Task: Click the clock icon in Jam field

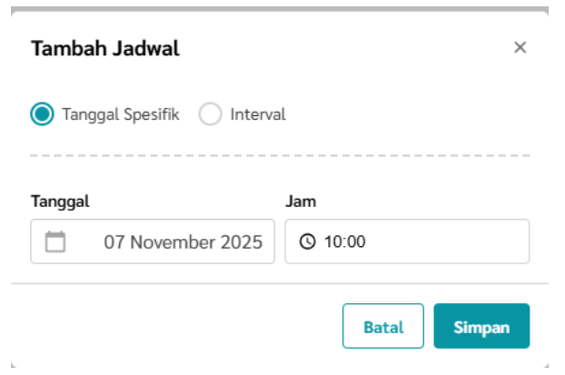Action: point(307,242)
